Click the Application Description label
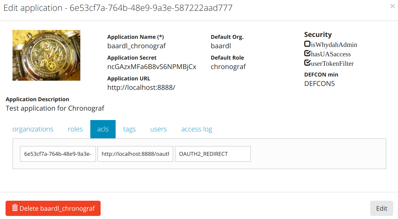 pos(37,99)
